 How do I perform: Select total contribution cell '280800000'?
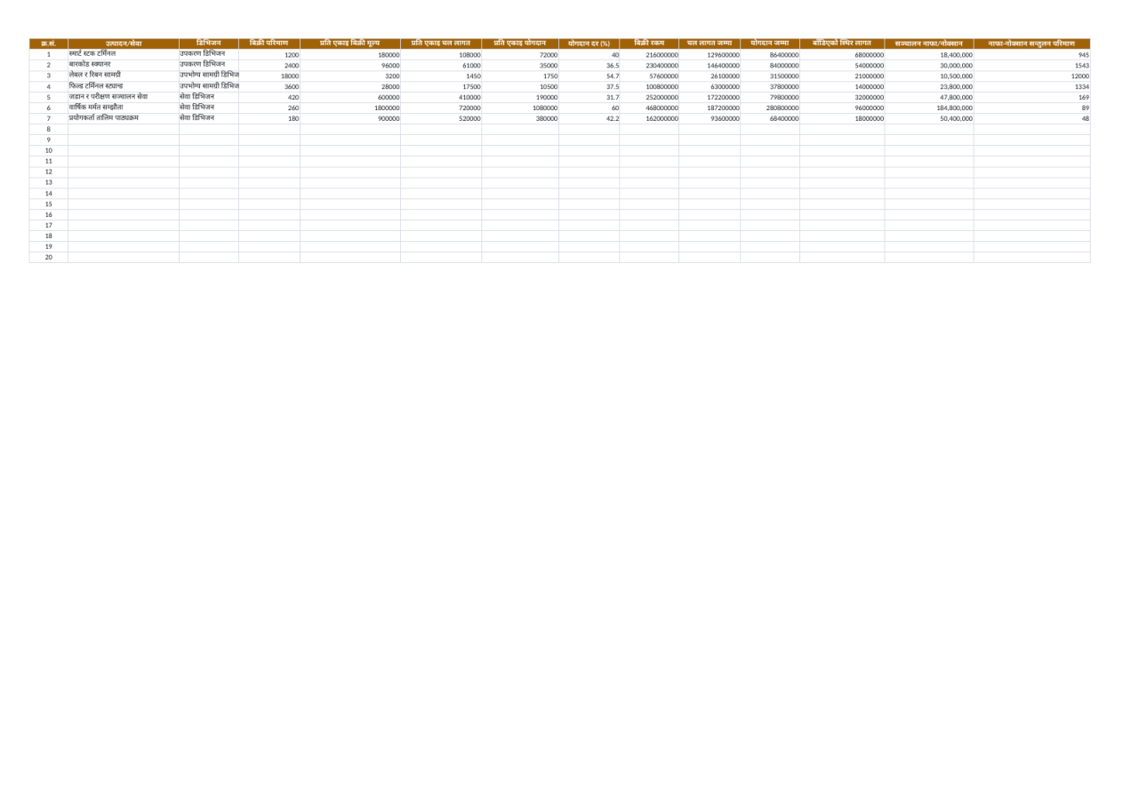click(x=770, y=108)
